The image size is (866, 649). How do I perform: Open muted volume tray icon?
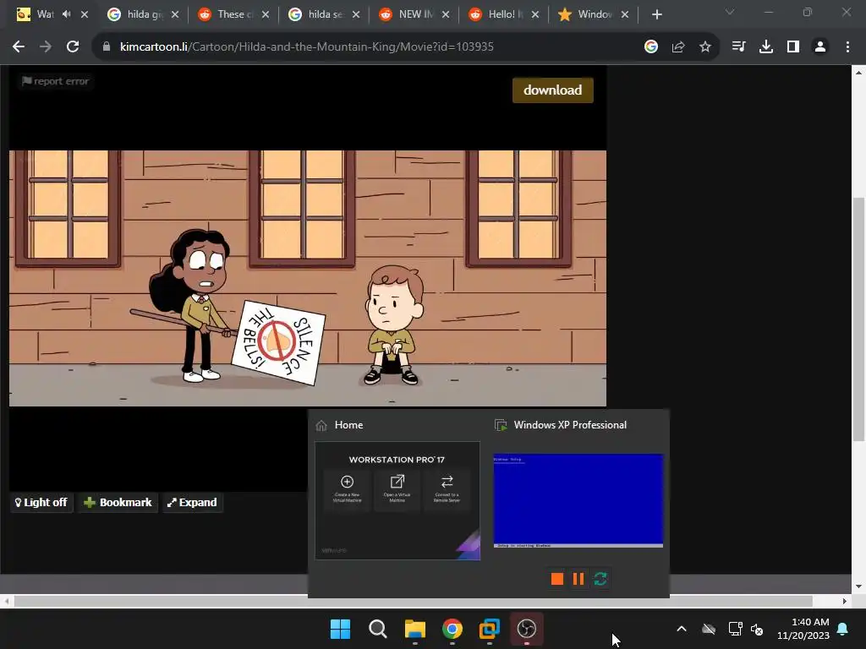pyautogui.click(x=757, y=629)
